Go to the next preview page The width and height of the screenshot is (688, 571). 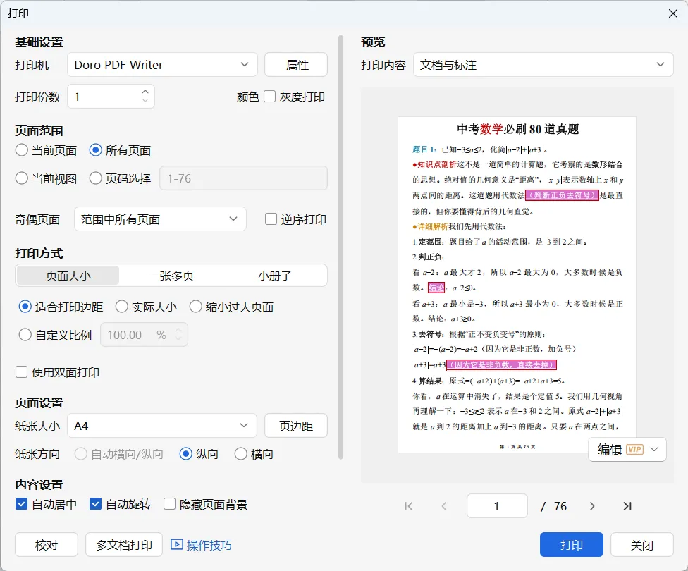click(592, 506)
